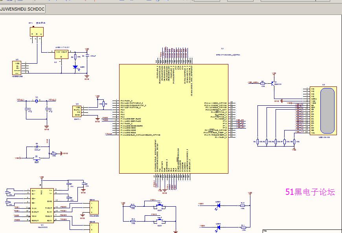Switch to the JUWENSHIDU.SCHDOC document tab
The height and width of the screenshot is (233, 342).
point(22,9)
